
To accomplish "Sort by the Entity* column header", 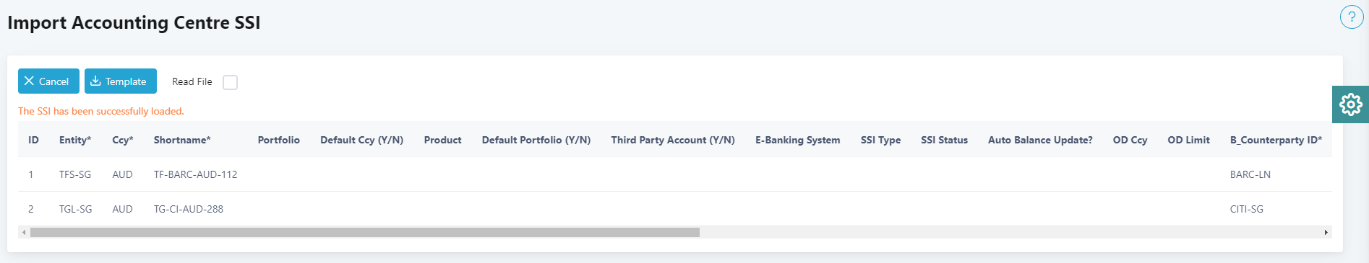I will pos(75,140).
